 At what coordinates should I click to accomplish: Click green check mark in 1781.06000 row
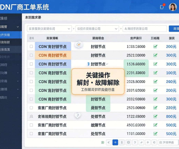click(155, 134)
